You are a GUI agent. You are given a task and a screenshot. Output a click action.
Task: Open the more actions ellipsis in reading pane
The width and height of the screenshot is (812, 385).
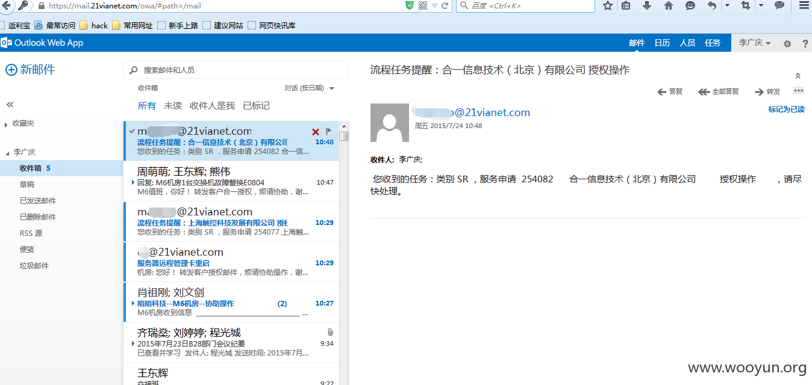[x=799, y=91]
